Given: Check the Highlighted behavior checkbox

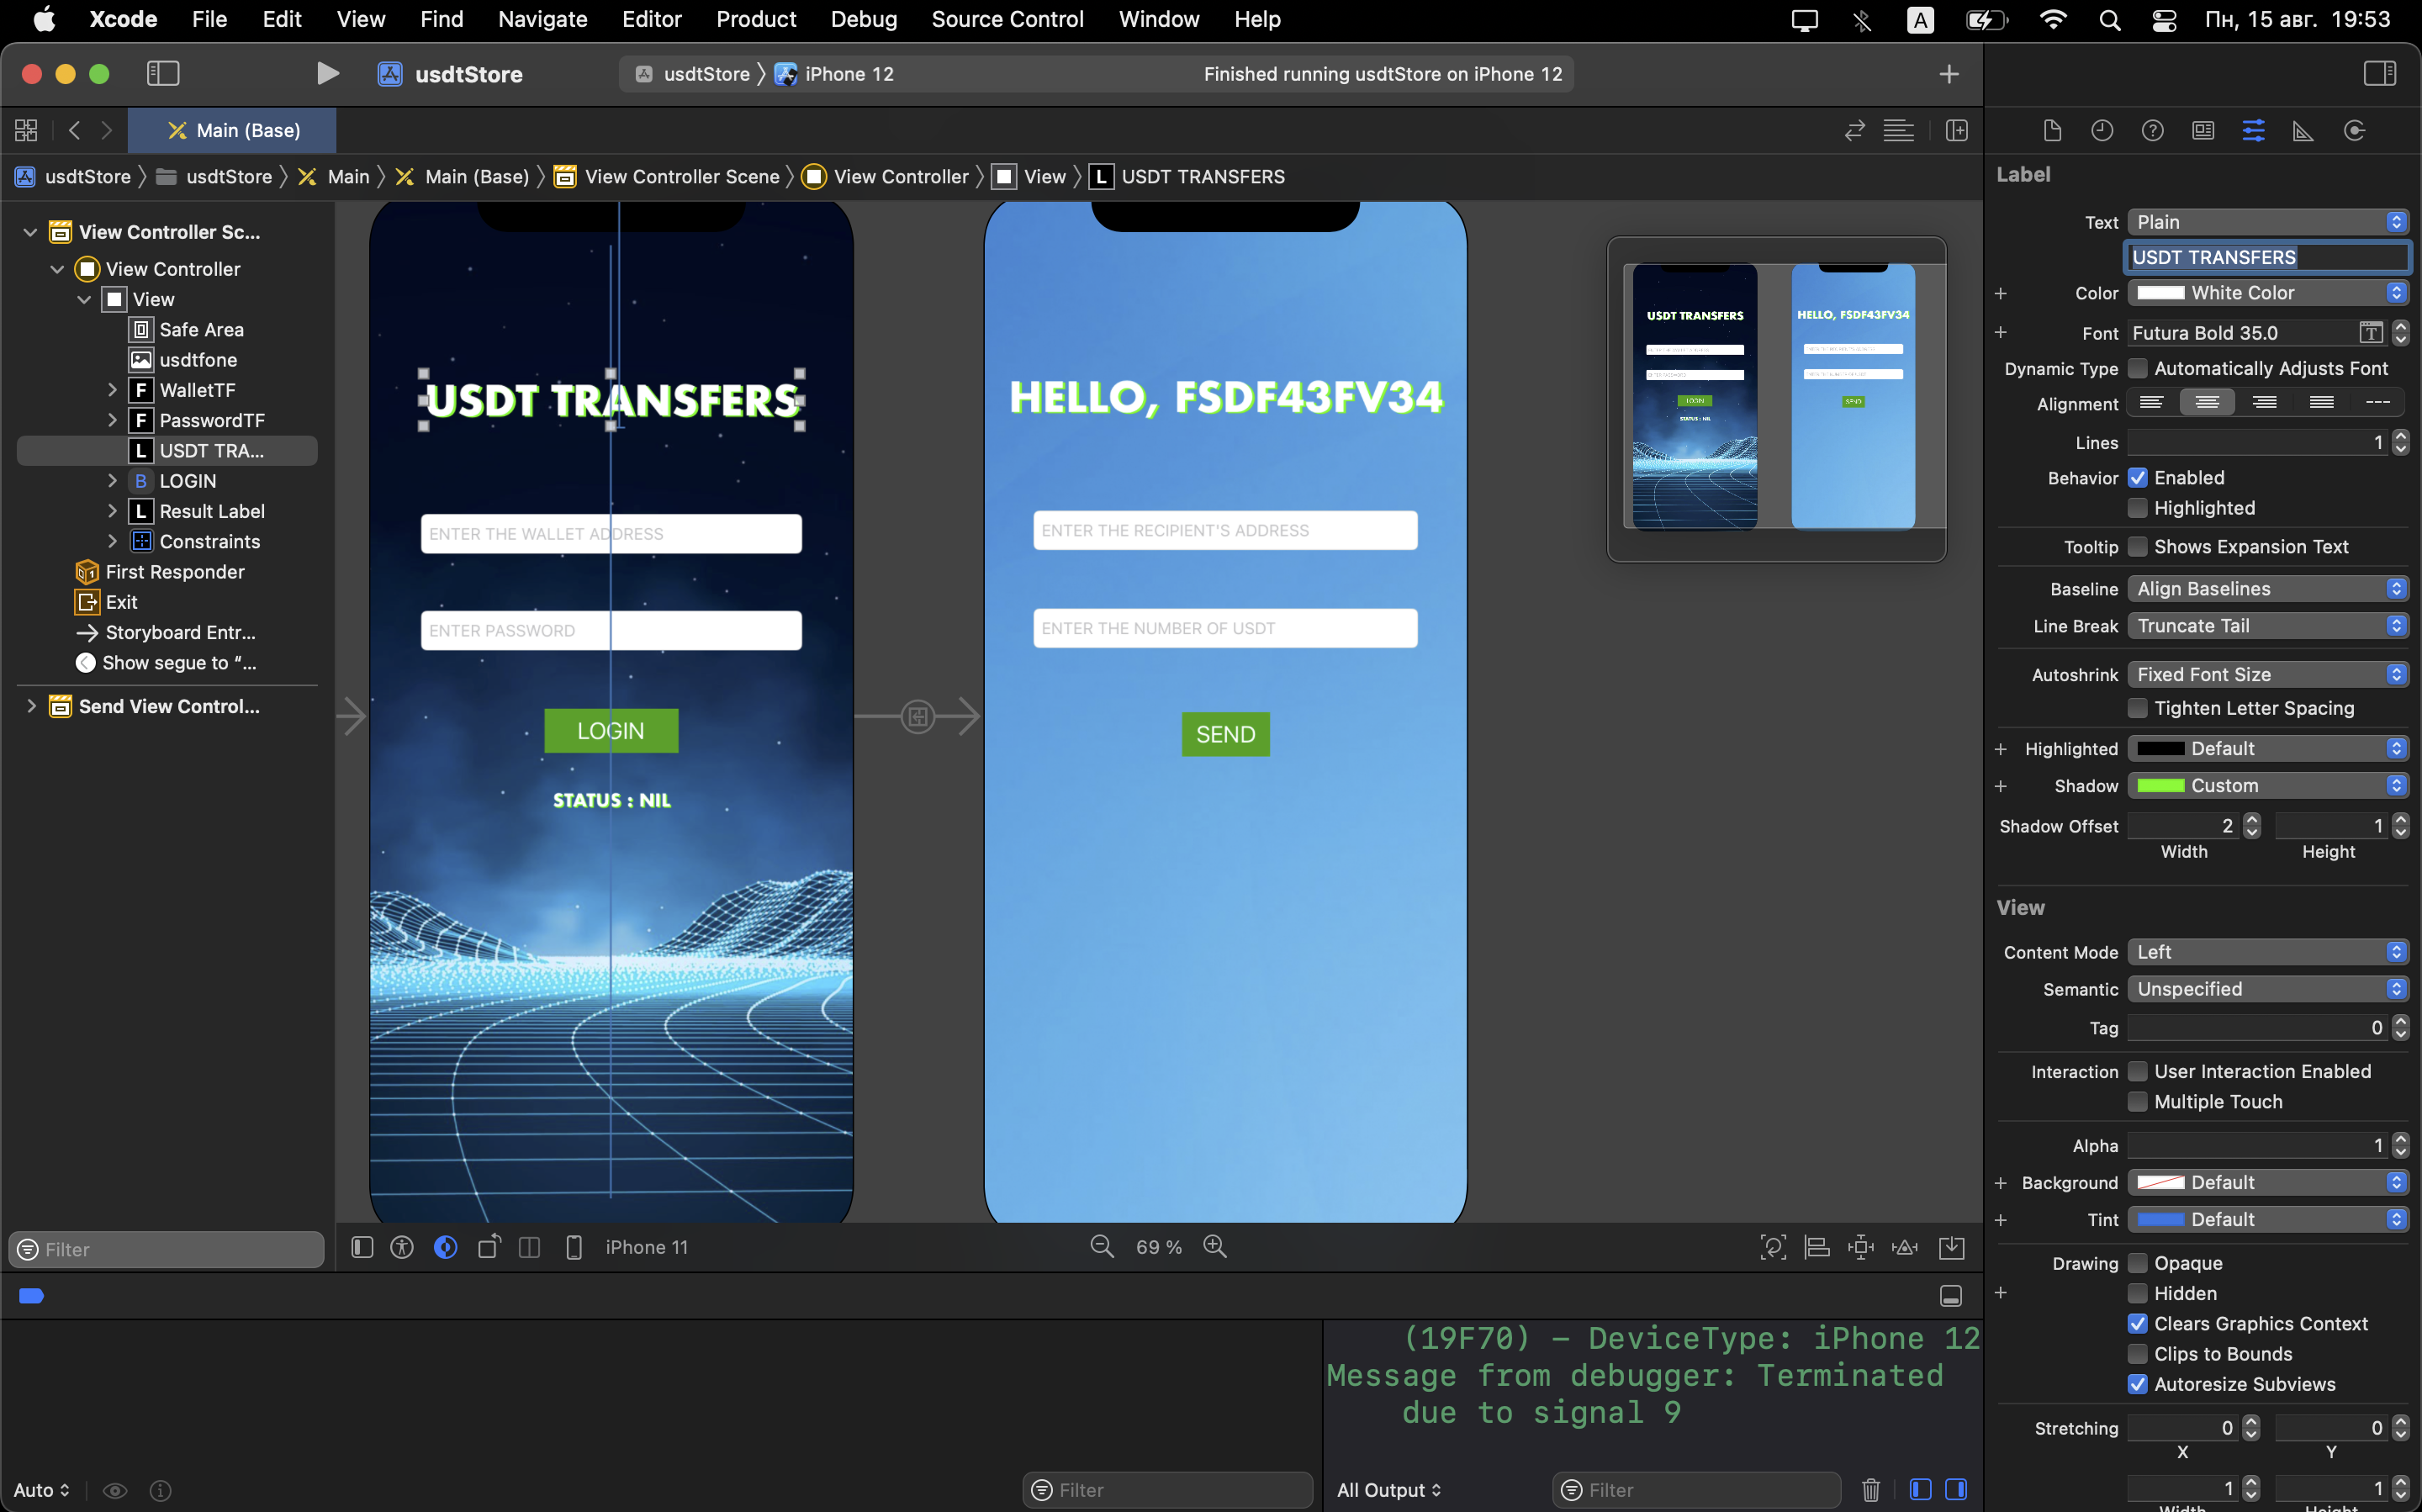Looking at the screenshot, I should 2137,508.
